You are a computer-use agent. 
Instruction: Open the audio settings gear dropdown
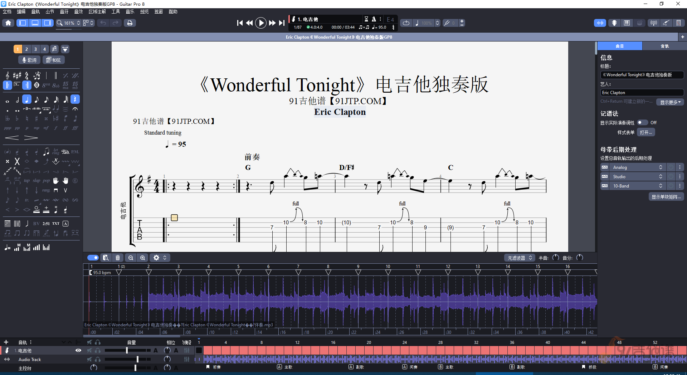(x=160, y=258)
